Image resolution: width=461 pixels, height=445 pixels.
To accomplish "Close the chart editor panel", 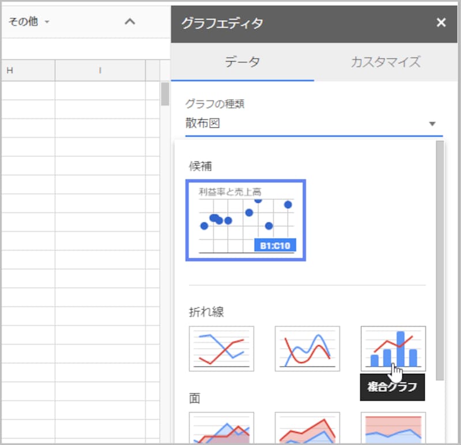I will point(441,23).
